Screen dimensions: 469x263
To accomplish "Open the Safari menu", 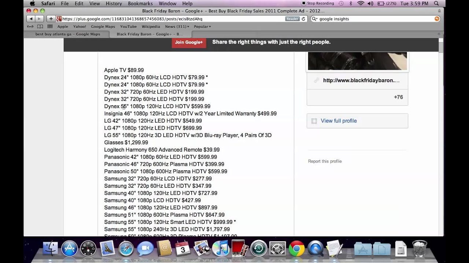I will (48, 3).
